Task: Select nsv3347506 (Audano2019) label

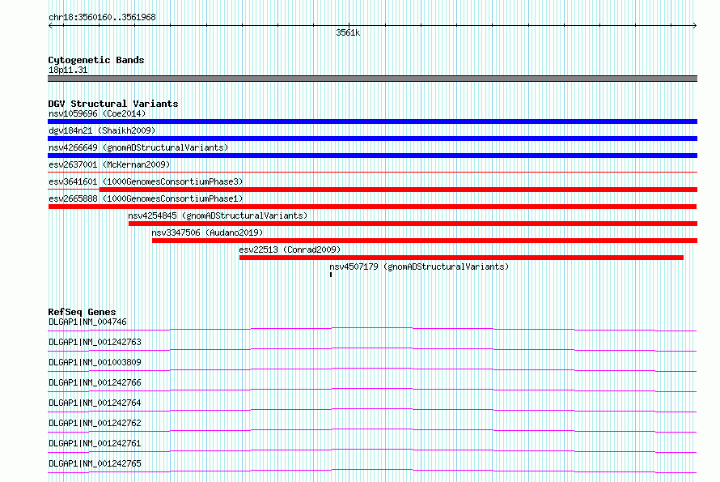Action: click(x=208, y=232)
